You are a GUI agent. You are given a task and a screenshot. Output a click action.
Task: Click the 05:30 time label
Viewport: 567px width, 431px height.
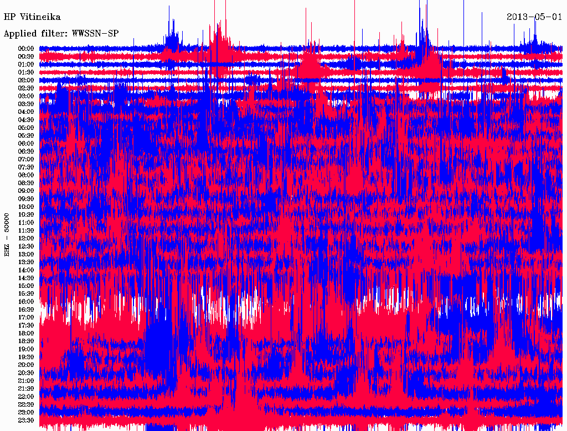point(26,136)
